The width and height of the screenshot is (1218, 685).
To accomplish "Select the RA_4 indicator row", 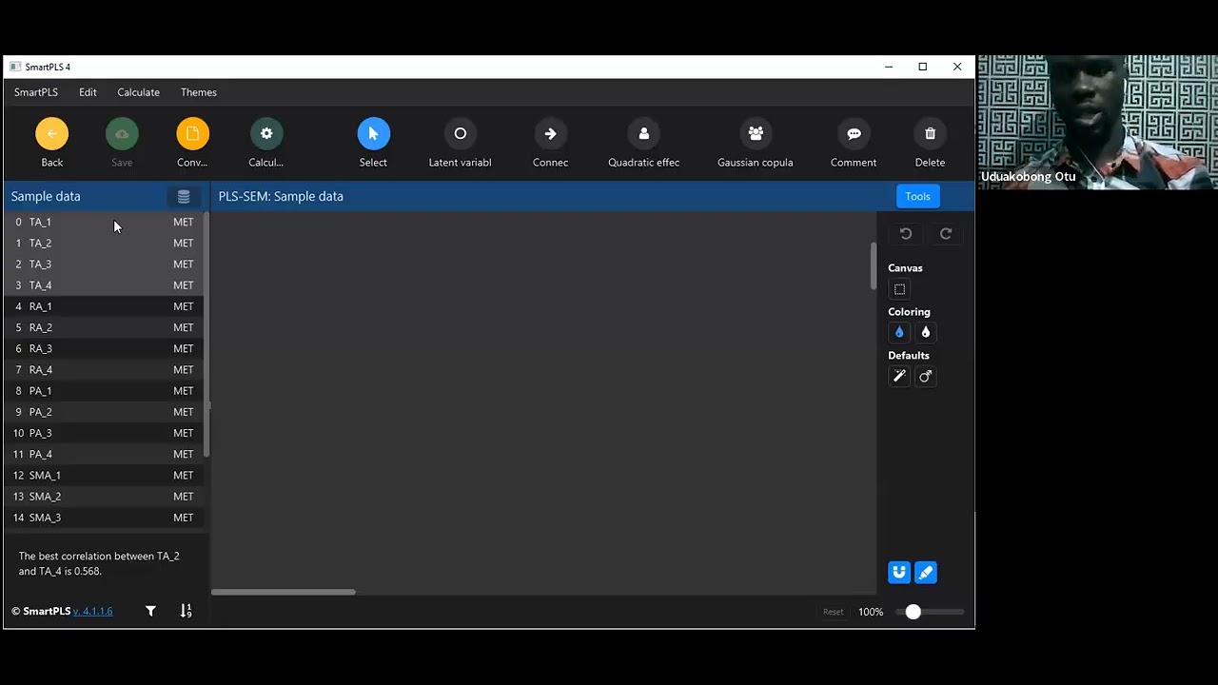I will click(x=104, y=369).
